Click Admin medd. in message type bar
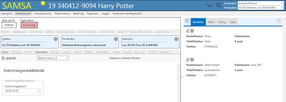This screenshot has height=102, width=286. click(162, 32)
